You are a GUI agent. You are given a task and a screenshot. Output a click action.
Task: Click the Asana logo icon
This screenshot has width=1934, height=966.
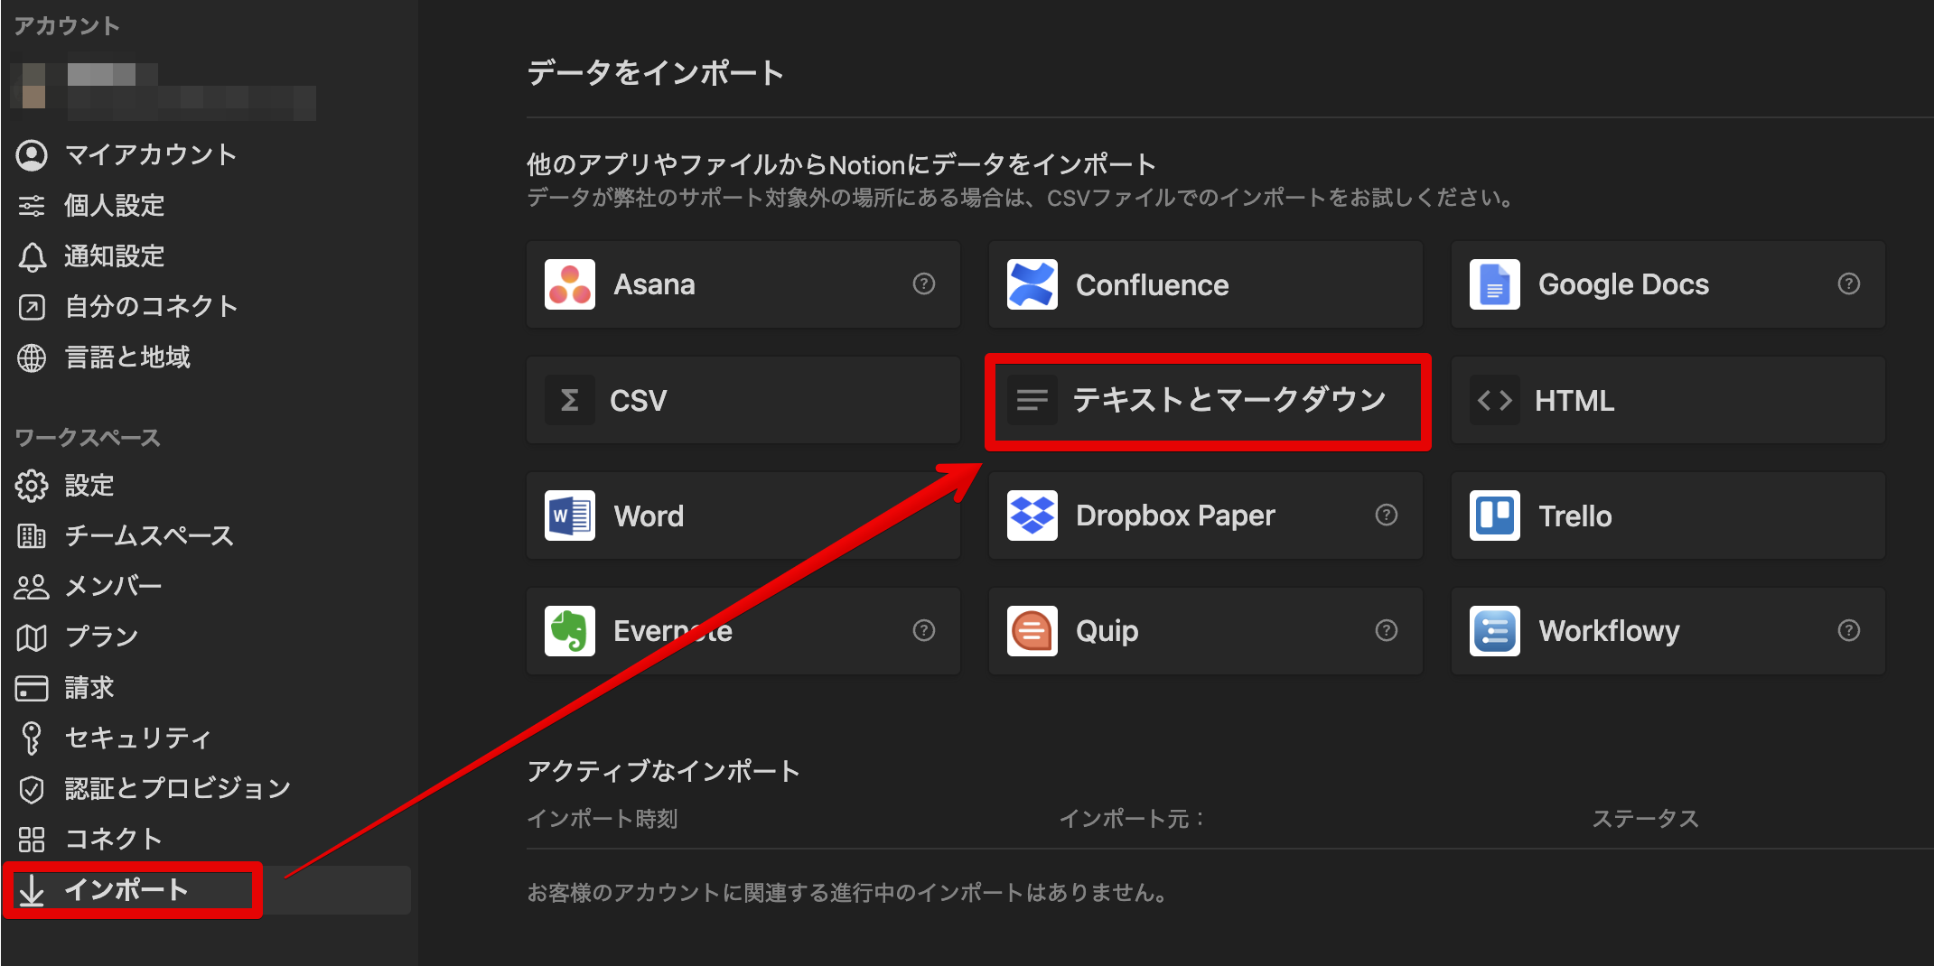569,284
